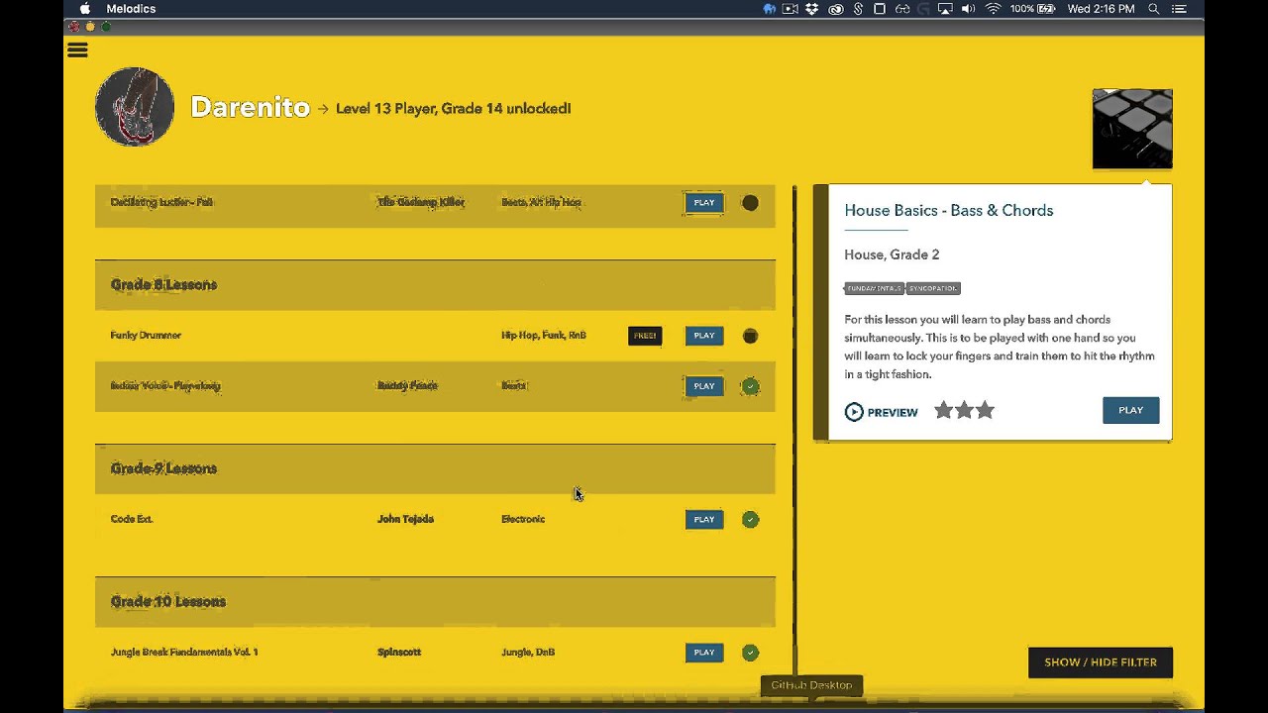Open Notification Center icon
The height and width of the screenshot is (713, 1268).
tap(1179, 9)
